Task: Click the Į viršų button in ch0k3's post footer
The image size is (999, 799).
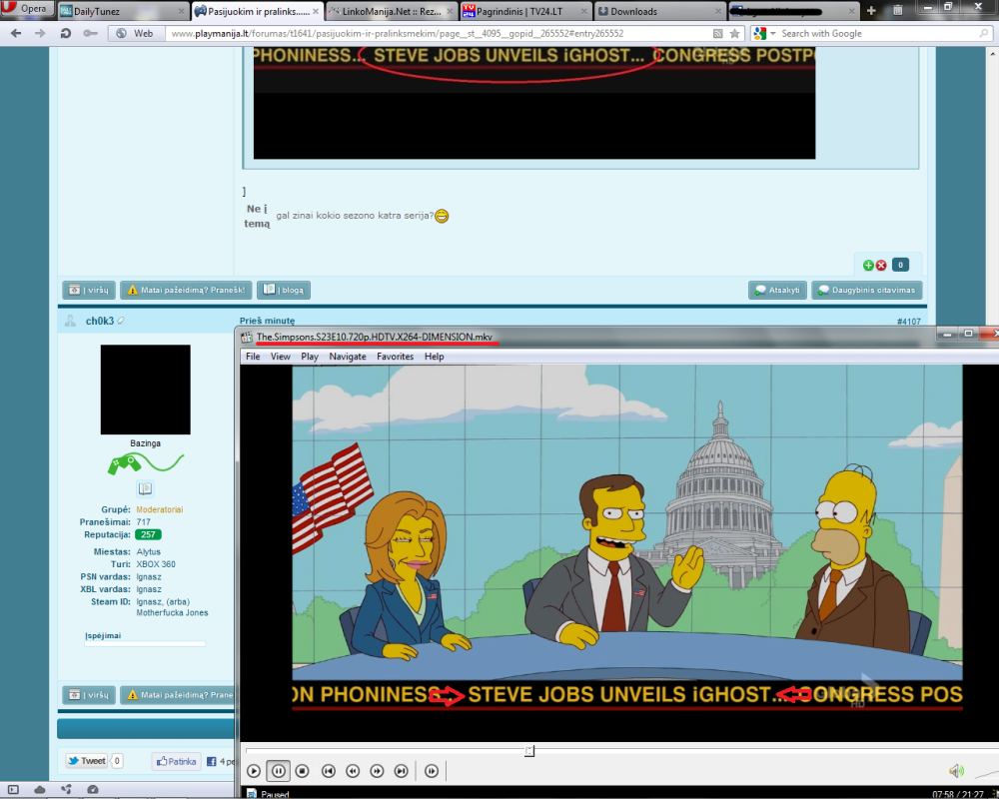Action: click(x=89, y=695)
